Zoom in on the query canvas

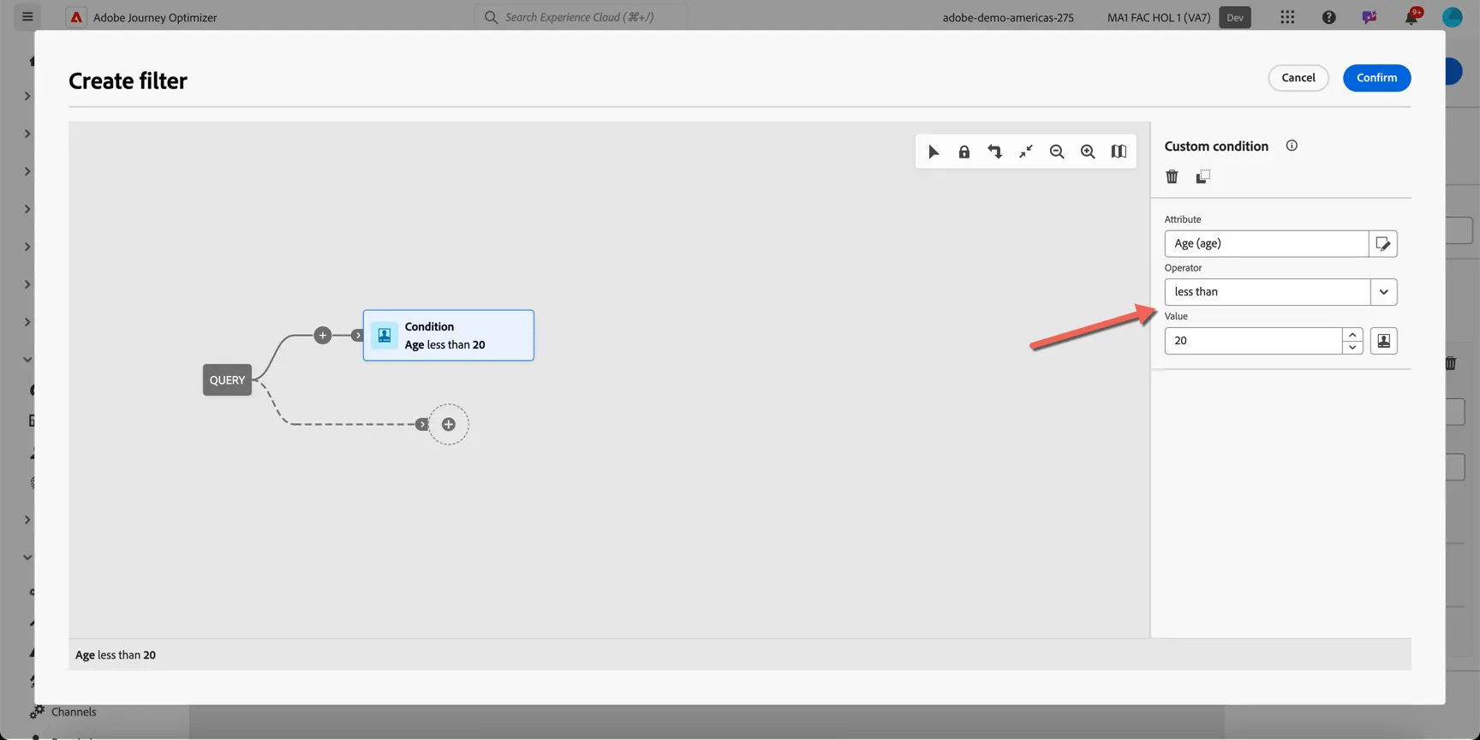coord(1088,152)
